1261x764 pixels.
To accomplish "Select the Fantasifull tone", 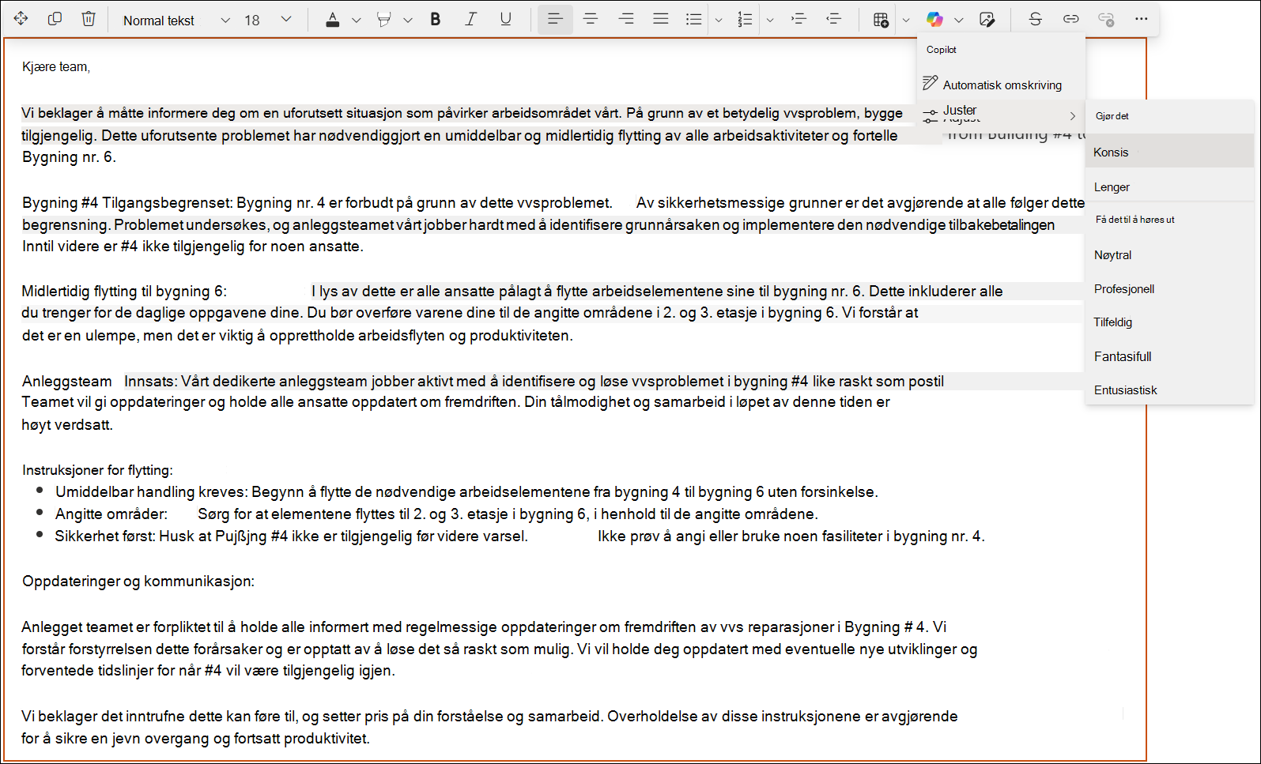I will (1170, 356).
